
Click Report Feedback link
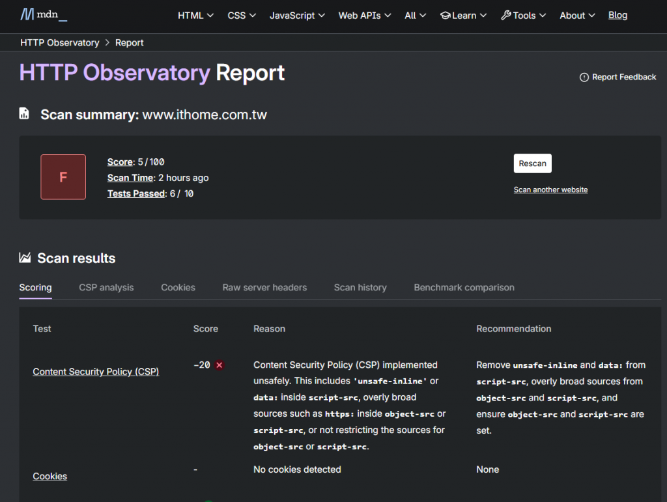pos(617,77)
